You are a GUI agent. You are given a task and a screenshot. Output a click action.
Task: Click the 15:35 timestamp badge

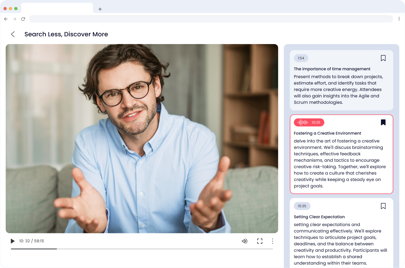(302, 206)
